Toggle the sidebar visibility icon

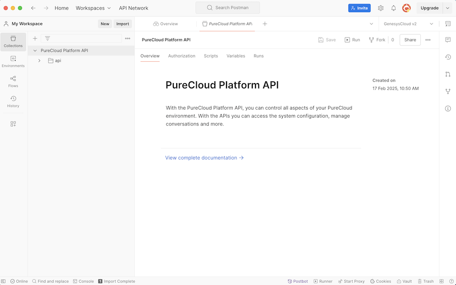4,281
